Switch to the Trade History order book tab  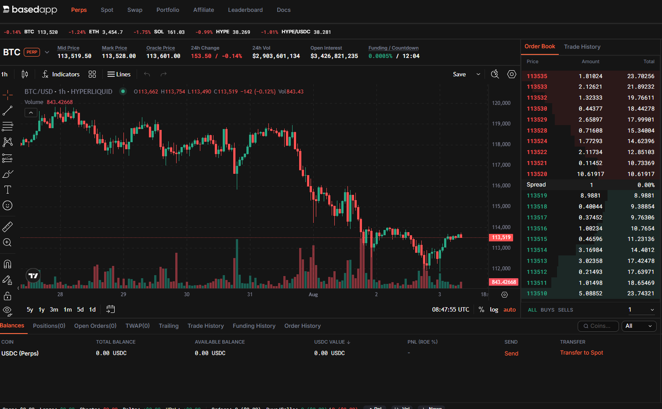click(582, 47)
